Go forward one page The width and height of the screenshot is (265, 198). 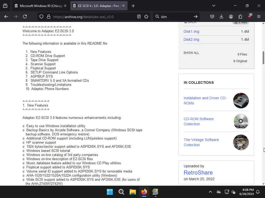point(16,16)
